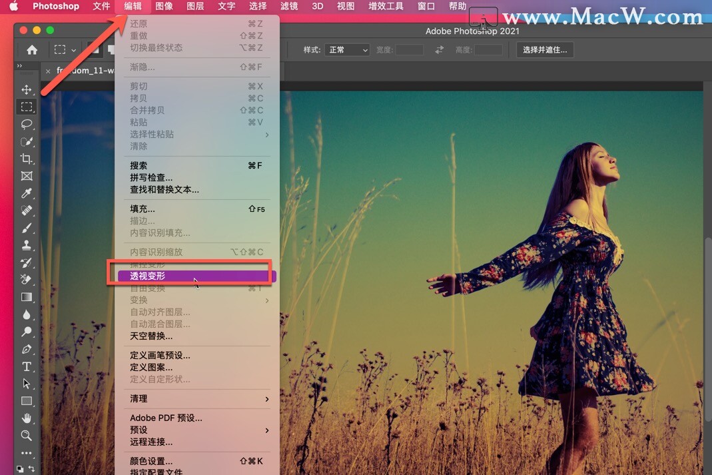This screenshot has width=712, height=475.
Task: Select the Move tool
Action: 27,89
